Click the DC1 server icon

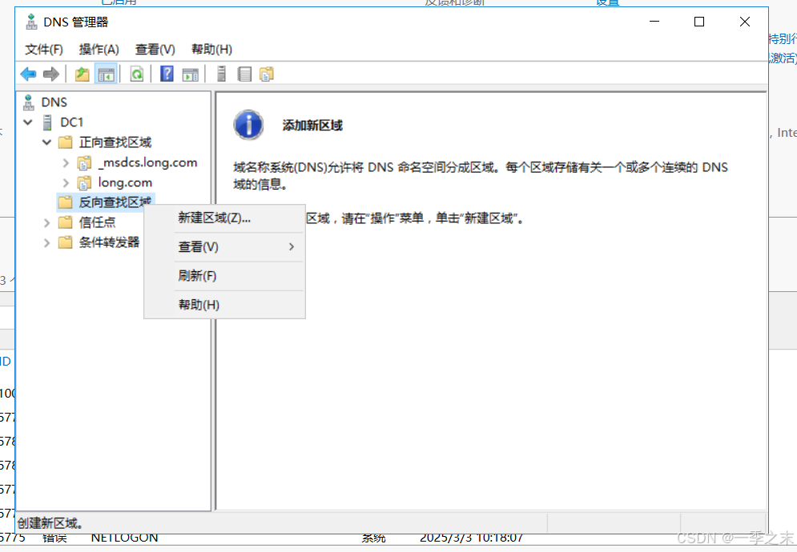pyautogui.click(x=48, y=122)
